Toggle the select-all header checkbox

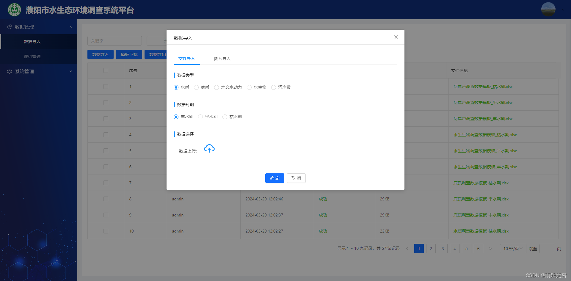pos(106,70)
